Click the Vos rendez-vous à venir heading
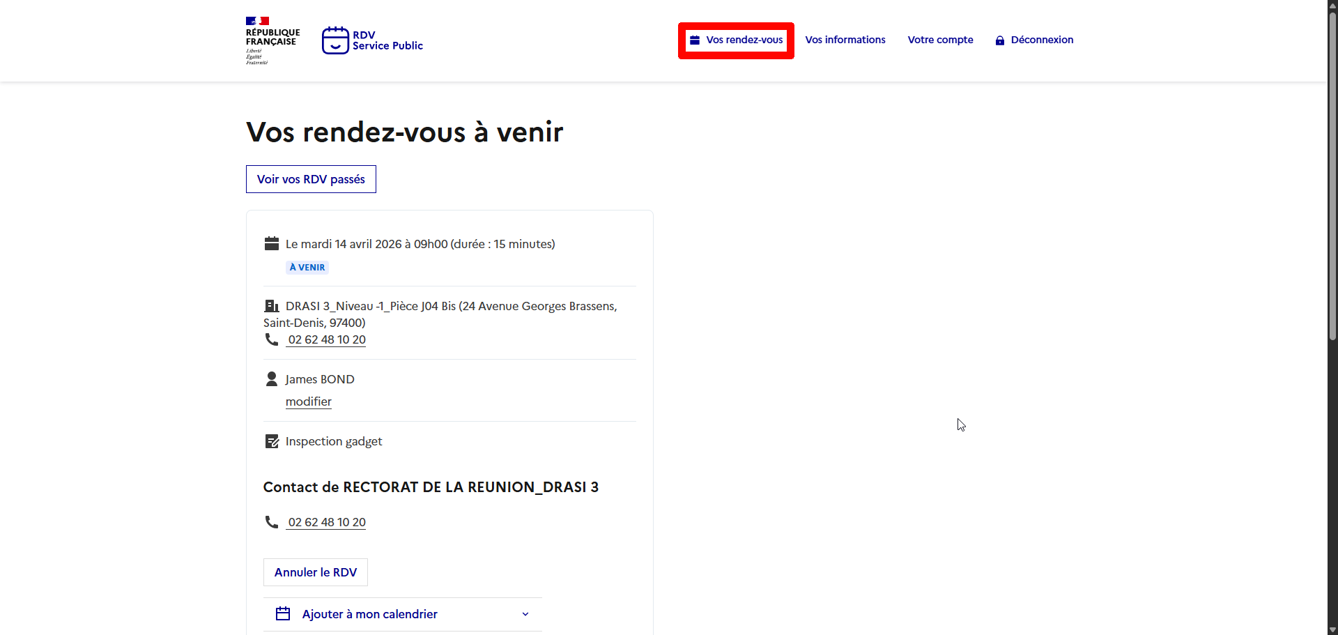 pos(404,132)
